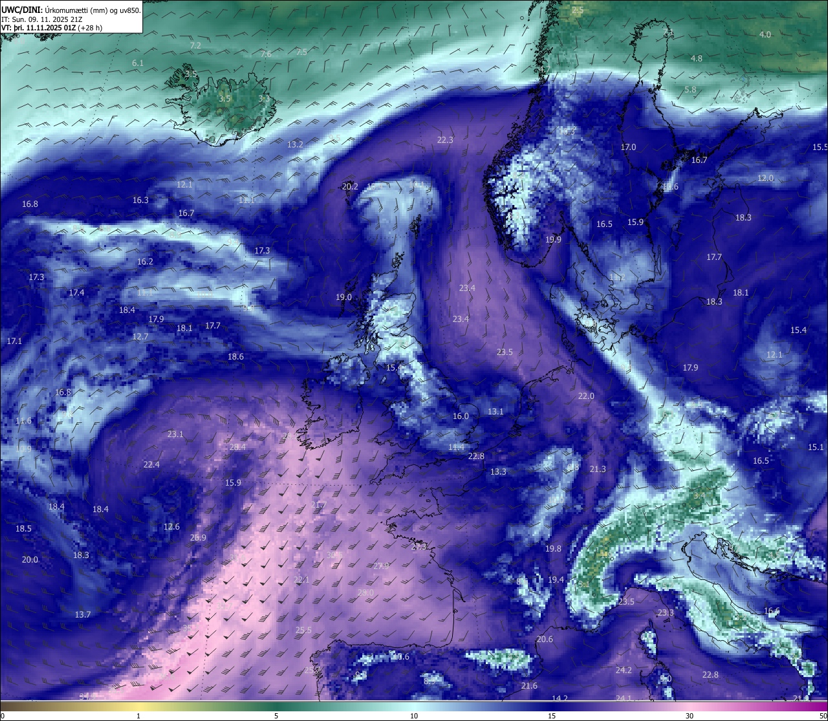Click the map value '16.2'
The image size is (828, 721).
(x=145, y=262)
